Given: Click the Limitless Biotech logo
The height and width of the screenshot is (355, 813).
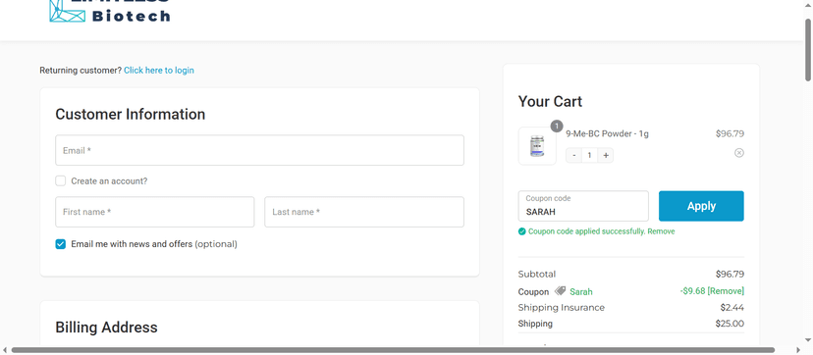Looking at the screenshot, I should (109, 12).
